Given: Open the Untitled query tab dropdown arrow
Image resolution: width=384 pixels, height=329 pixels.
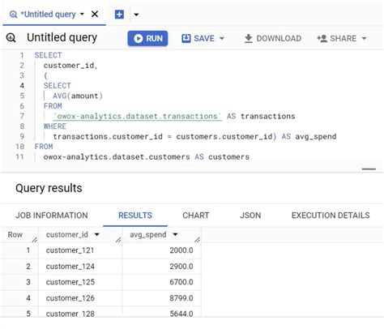Looking at the screenshot, I should pyautogui.click(x=82, y=14).
